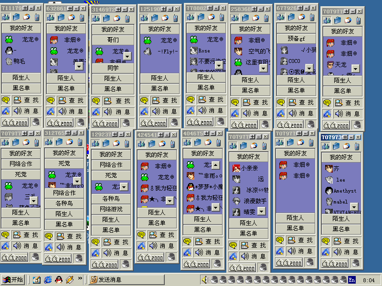
Task: Click the 查找 search button in window 711179
Action: click(x=27, y=100)
